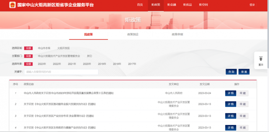Click the national emblem logo icon
The image size is (269, 132).
click(x=12, y=5)
